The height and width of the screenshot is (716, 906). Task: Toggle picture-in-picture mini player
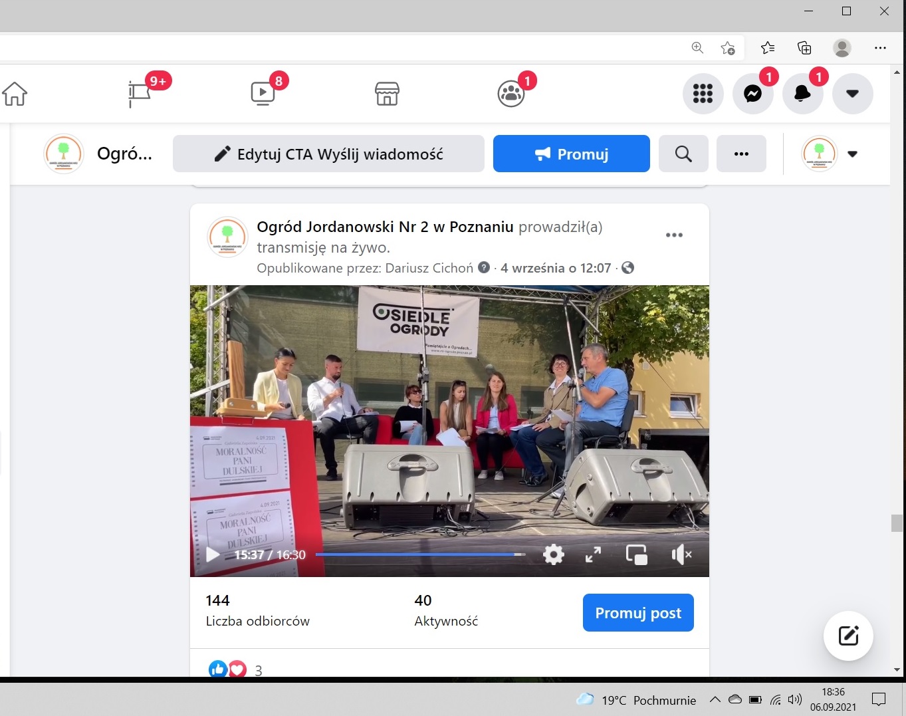[636, 554]
